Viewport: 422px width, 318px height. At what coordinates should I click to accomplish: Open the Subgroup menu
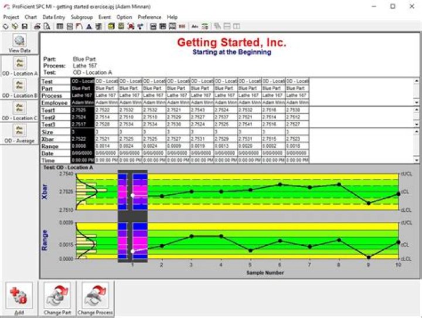coord(82,17)
